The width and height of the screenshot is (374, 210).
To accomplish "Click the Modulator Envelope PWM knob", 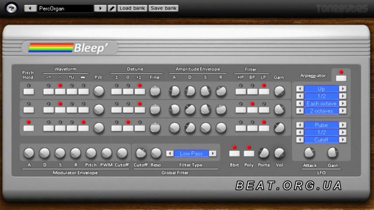I will (x=106, y=153).
